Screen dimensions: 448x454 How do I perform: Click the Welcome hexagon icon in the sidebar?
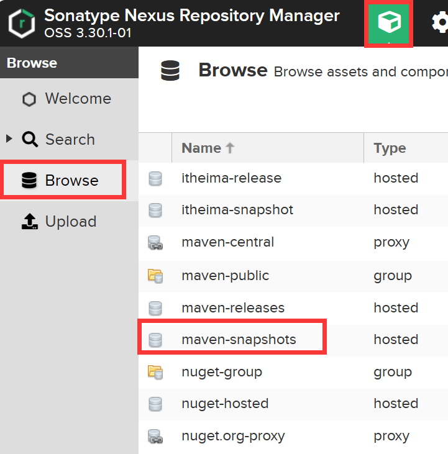tap(29, 99)
